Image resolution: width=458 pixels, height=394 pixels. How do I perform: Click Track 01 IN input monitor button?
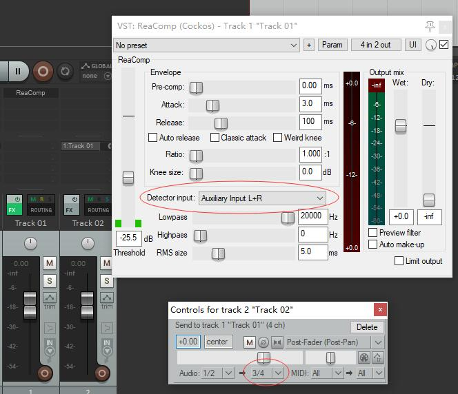50,348
